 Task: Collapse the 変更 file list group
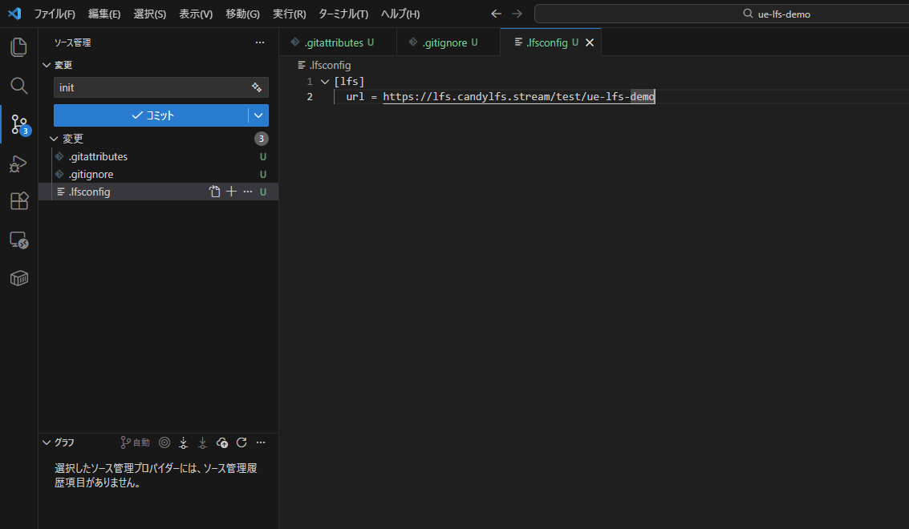[x=54, y=139]
